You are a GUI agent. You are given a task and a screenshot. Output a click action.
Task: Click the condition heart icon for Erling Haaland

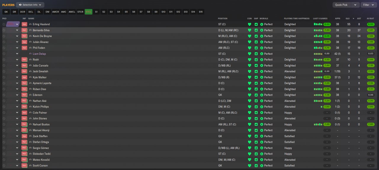point(249,24)
